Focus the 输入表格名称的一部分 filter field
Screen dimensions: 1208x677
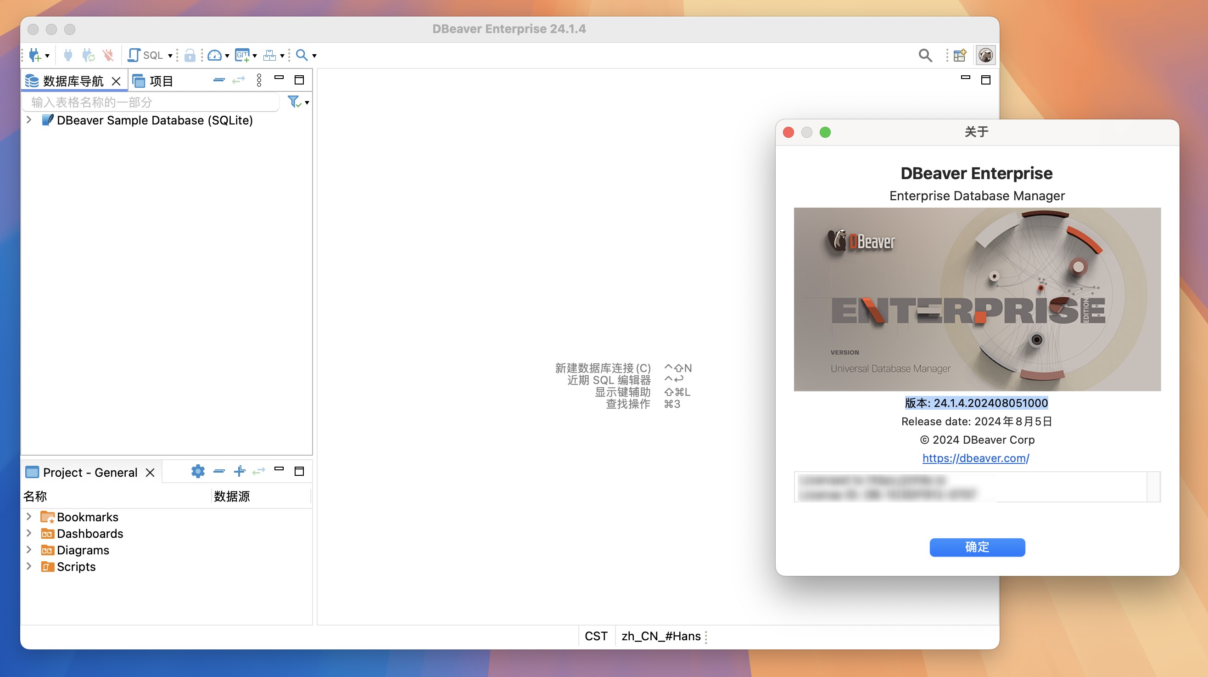click(x=151, y=102)
